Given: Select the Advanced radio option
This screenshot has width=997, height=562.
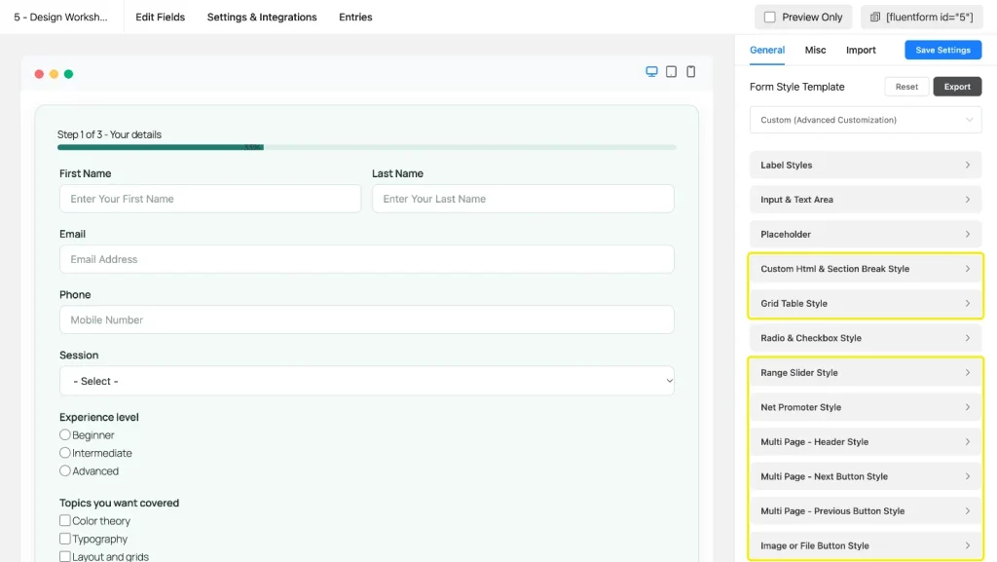Looking at the screenshot, I should [65, 471].
